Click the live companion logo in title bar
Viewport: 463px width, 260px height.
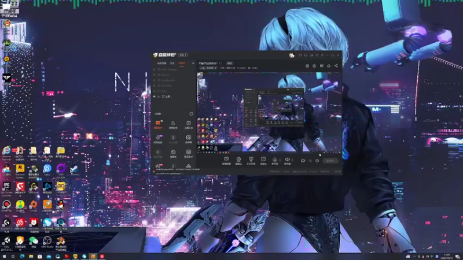click(164, 55)
